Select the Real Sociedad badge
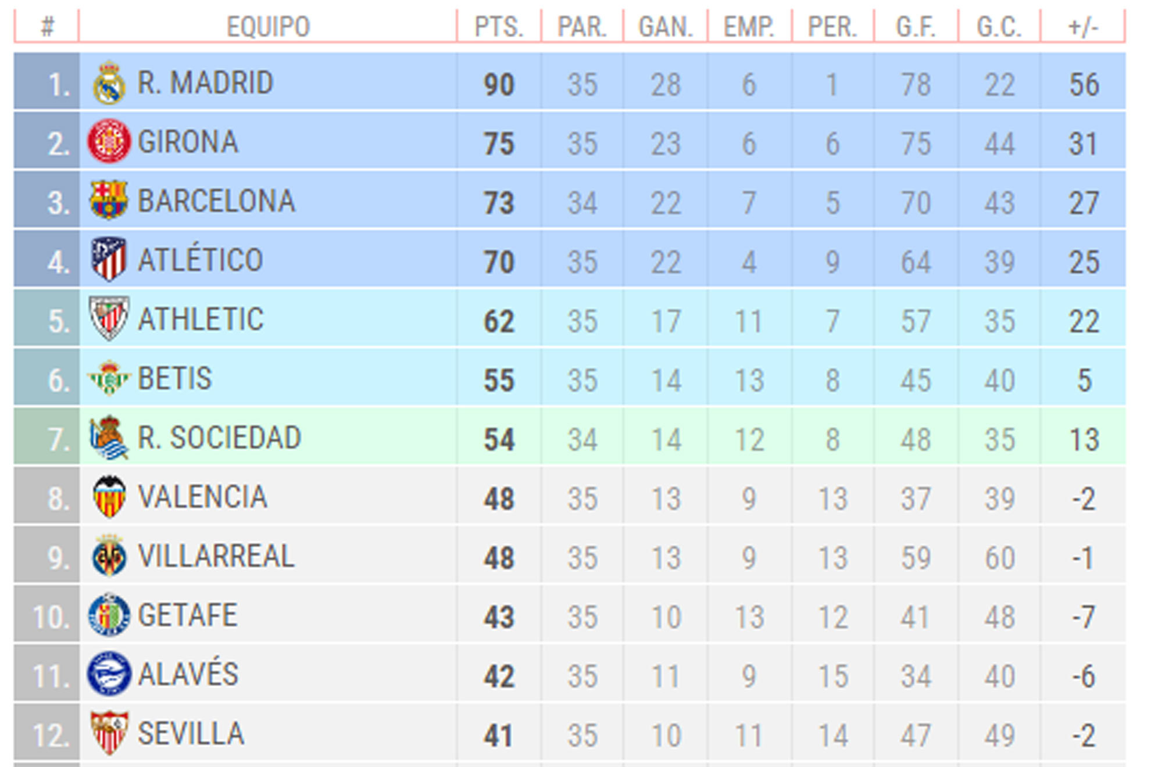The width and height of the screenshot is (1151, 767). (x=109, y=438)
